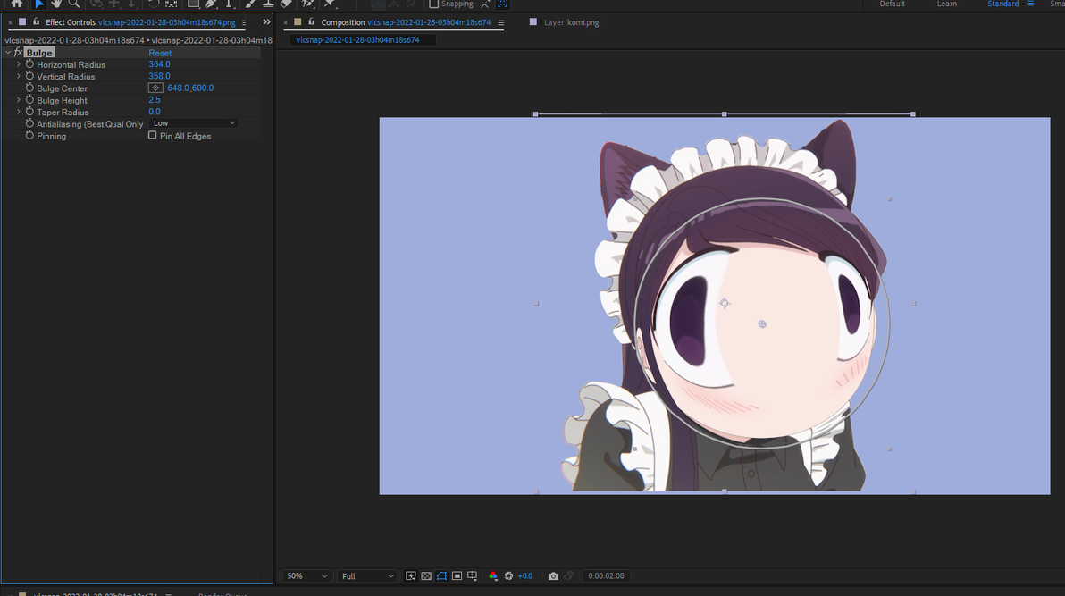This screenshot has height=596, width=1065.
Task: Close the Effect Controls panel tab
Action: point(10,22)
